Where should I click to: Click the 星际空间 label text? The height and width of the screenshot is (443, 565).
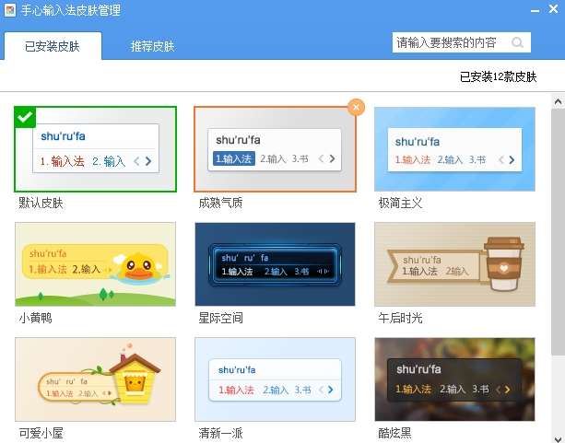click(220, 318)
